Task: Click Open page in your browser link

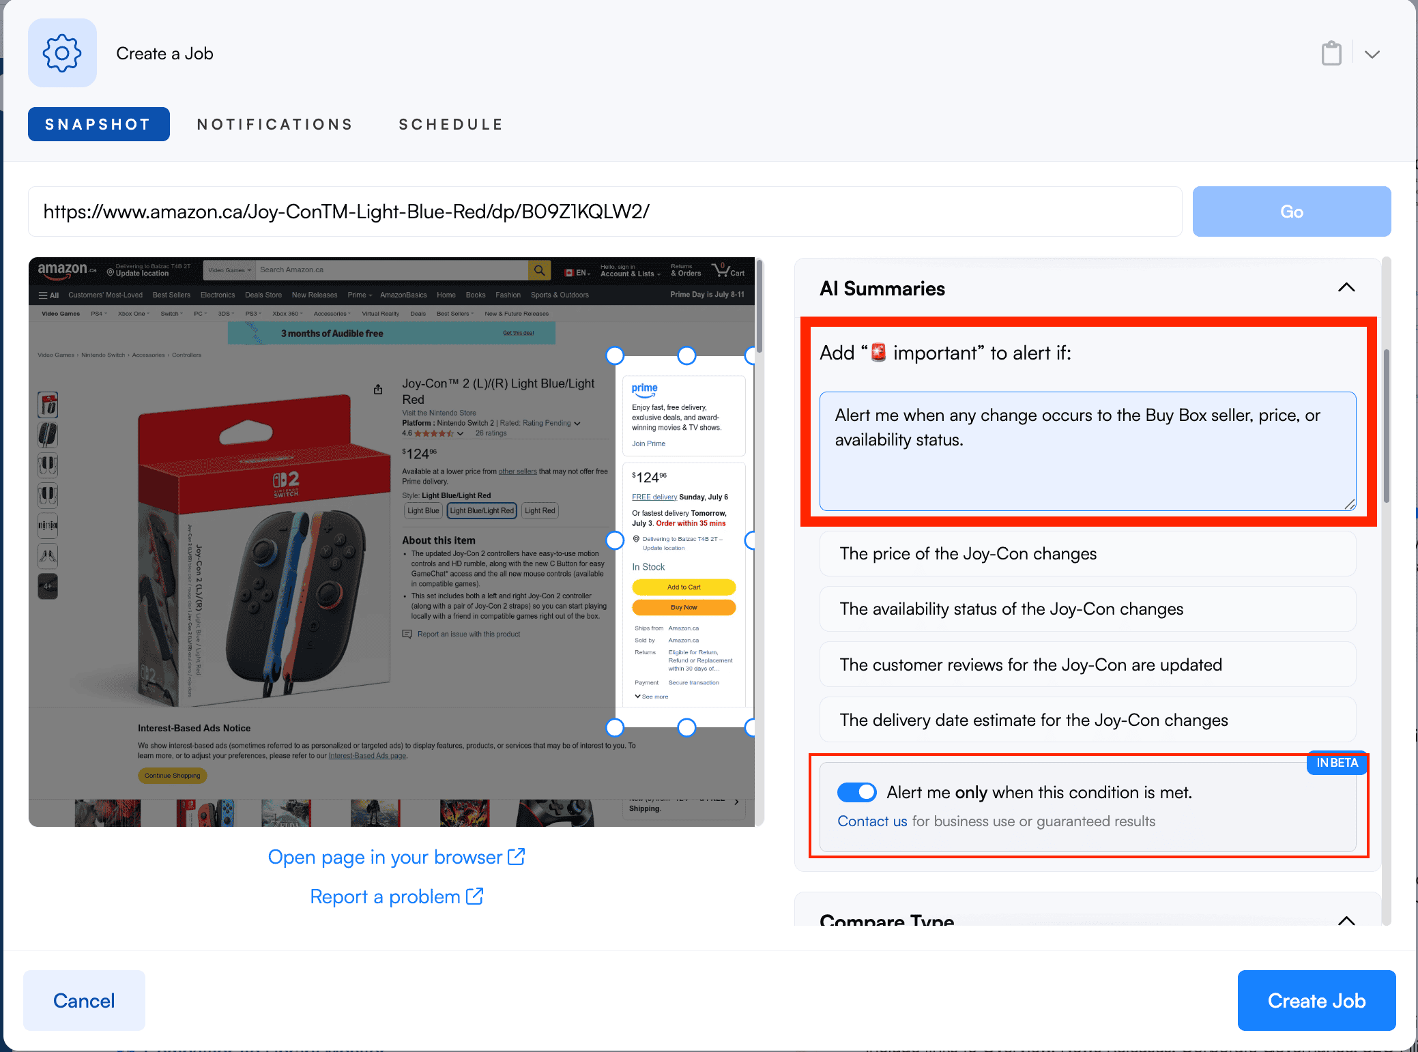Action: point(396,857)
